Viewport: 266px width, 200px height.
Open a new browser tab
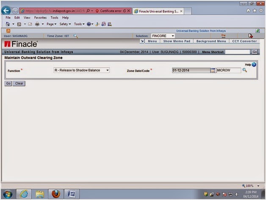pyautogui.click(x=188, y=11)
